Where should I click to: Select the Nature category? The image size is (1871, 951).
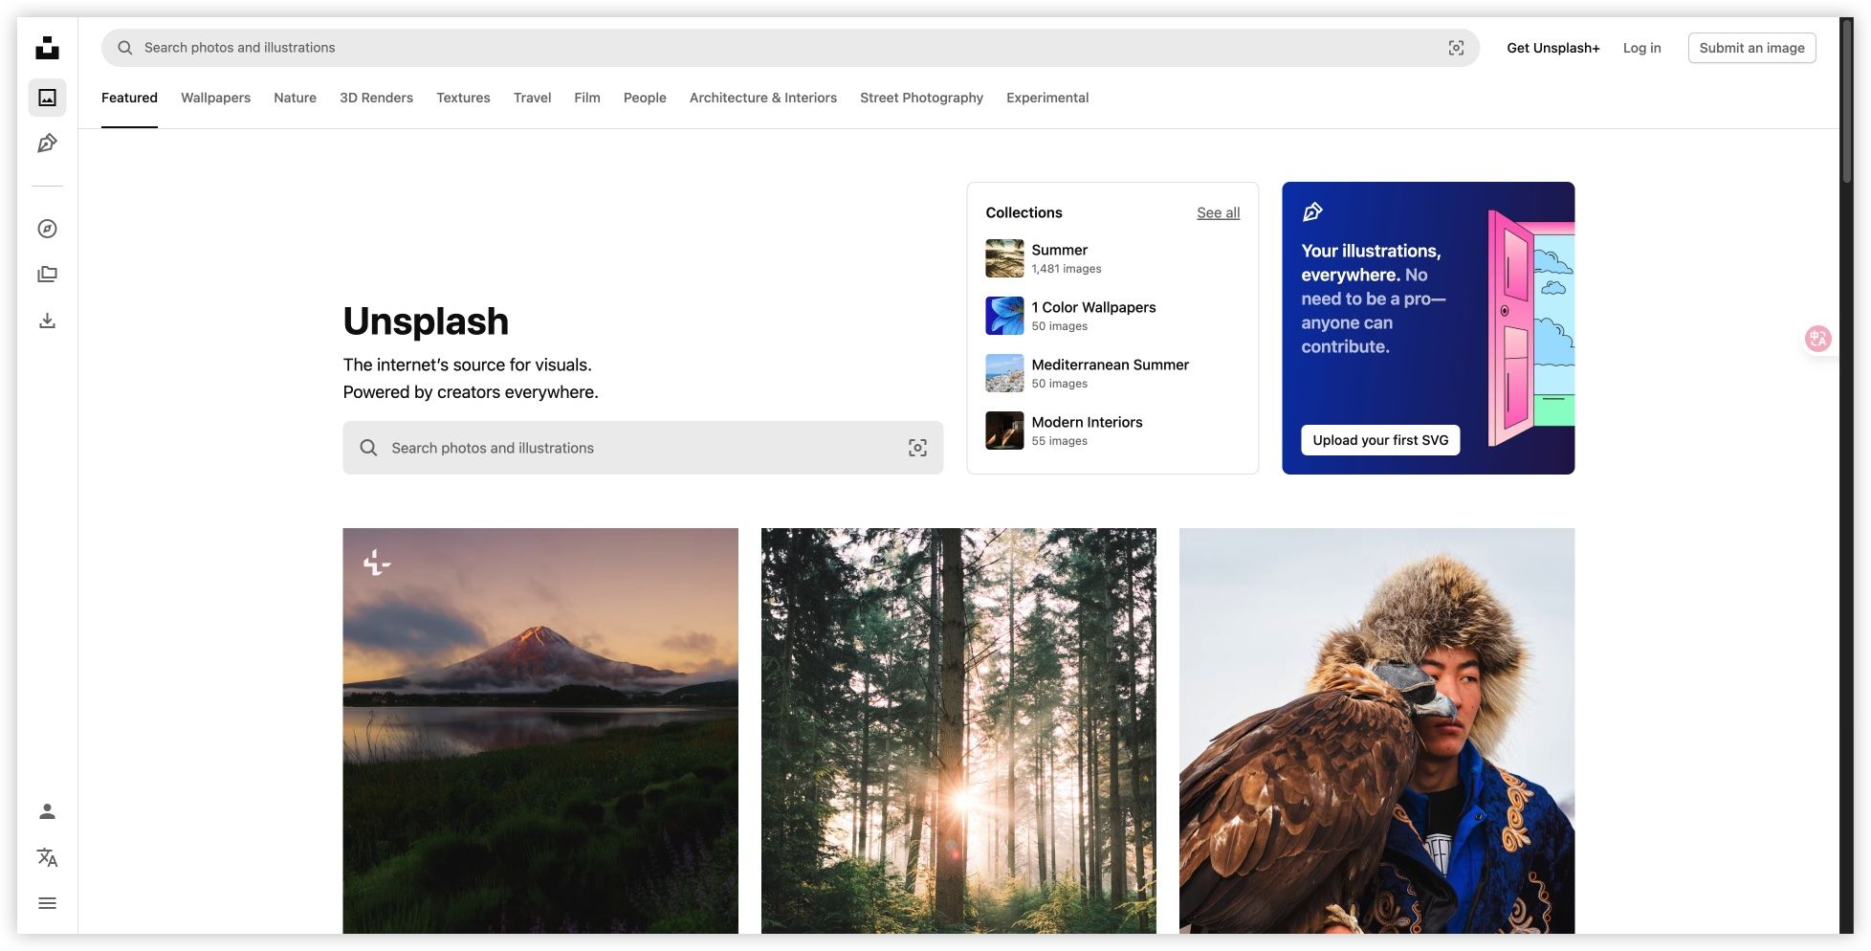pyautogui.click(x=295, y=97)
